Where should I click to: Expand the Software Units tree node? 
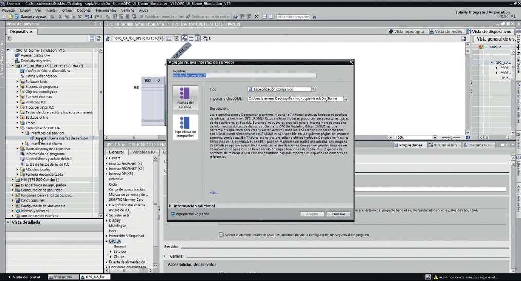click(x=17, y=82)
